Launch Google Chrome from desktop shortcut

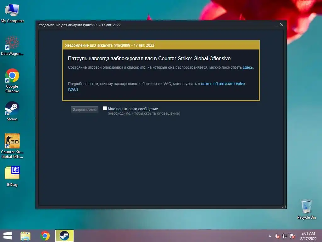tap(12, 80)
